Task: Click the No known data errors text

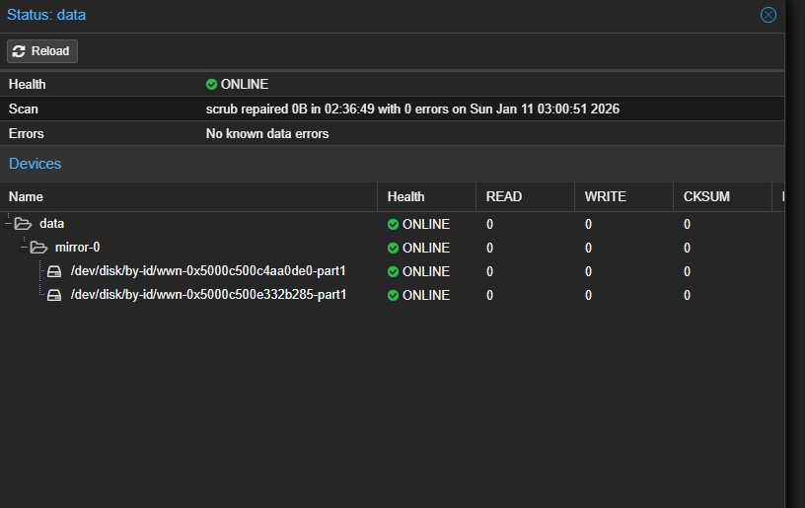Action: click(267, 133)
